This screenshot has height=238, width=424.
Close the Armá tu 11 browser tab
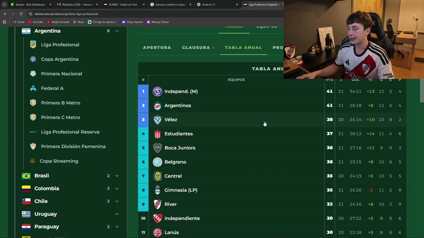(x=237, y=5)
